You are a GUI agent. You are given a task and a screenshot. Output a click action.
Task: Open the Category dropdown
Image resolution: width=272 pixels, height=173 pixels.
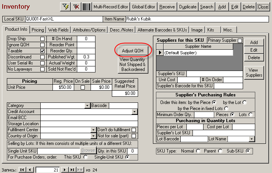[x=87, y=105]
